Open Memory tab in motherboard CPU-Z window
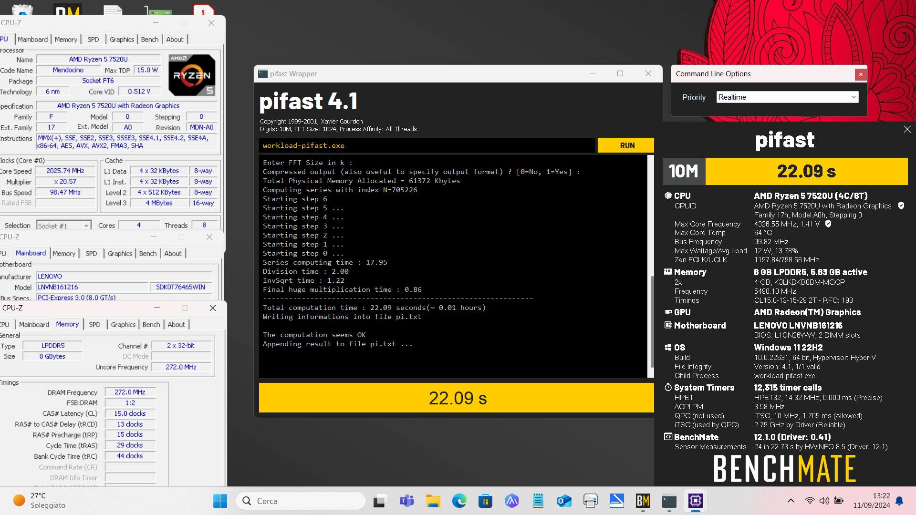This screenshot has height=515, width=916. click(x=64, y=254)
